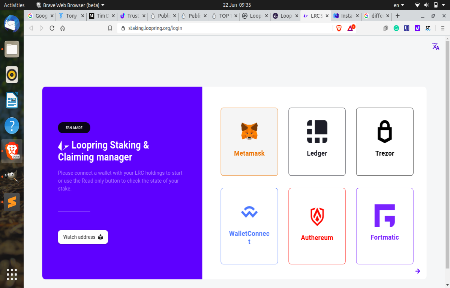Open Files manager from the dock
Image resolution: width=450 pixels, height=288 pixels.
tap(12, 49)
